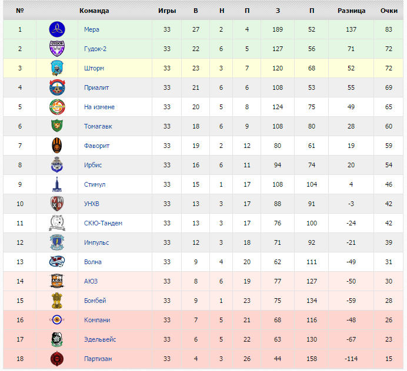
Task: Click the Ирбис team logo
Action: click(57, 165)
